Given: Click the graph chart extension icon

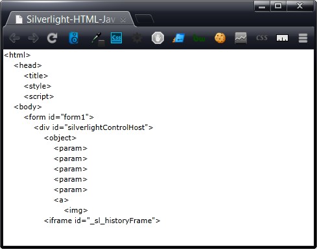Looking at the screenshot, I should tap(241, 38).
